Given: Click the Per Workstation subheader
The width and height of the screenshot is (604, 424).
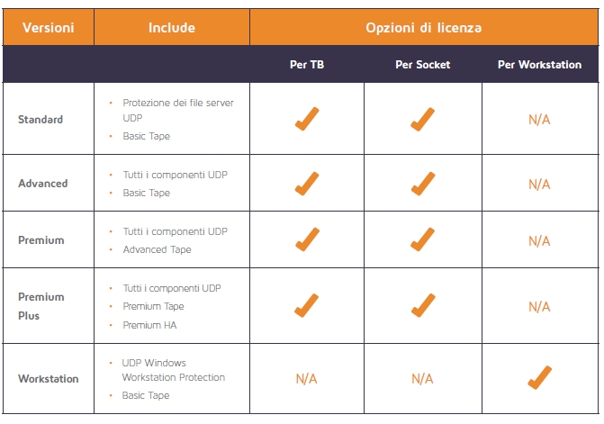Looking at the screenshot, I should [540, 64].
